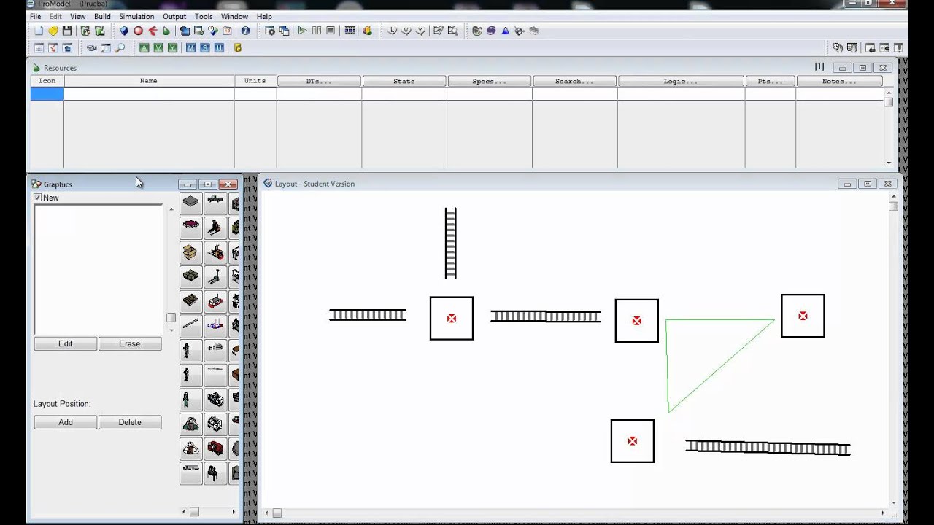Click the vertical conveyor in layout
The height and width of the screenshot is (525, 934).
tap(451, 243)
